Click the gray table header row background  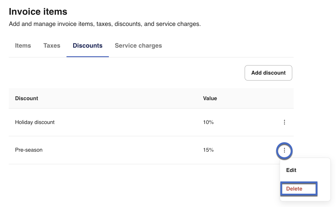tap(122, 98)
